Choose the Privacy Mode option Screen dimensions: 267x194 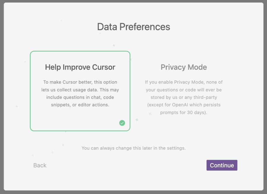184,91
